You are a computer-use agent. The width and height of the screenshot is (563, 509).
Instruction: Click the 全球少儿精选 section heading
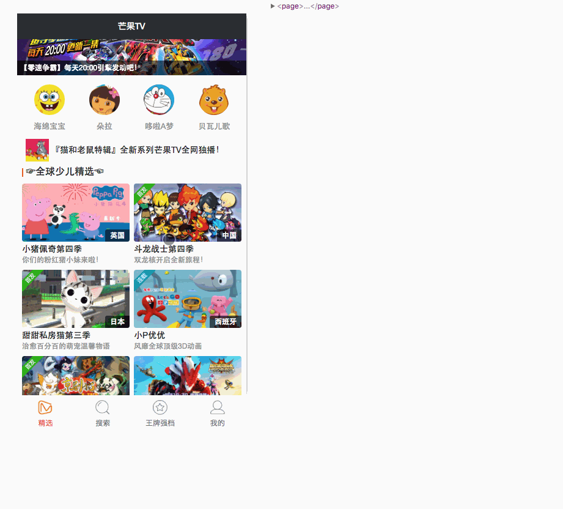click(65, 171)
